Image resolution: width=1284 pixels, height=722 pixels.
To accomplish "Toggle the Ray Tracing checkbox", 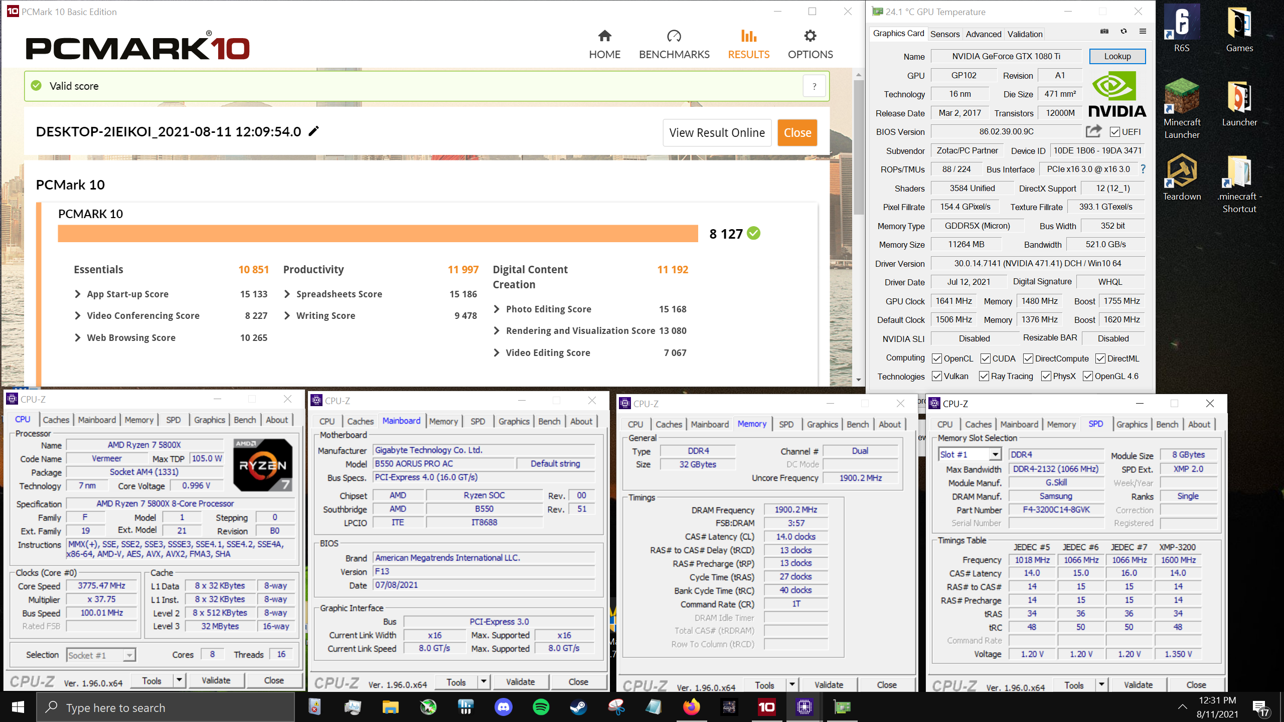I will point(984,376).
